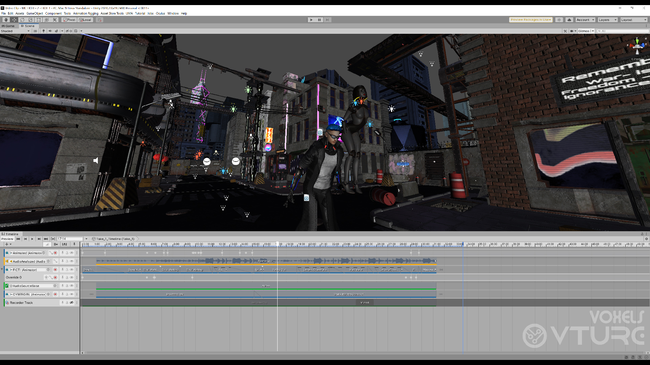Toggle scene effects icon
This screenshot has height=365, width=650.
[57, 31]
